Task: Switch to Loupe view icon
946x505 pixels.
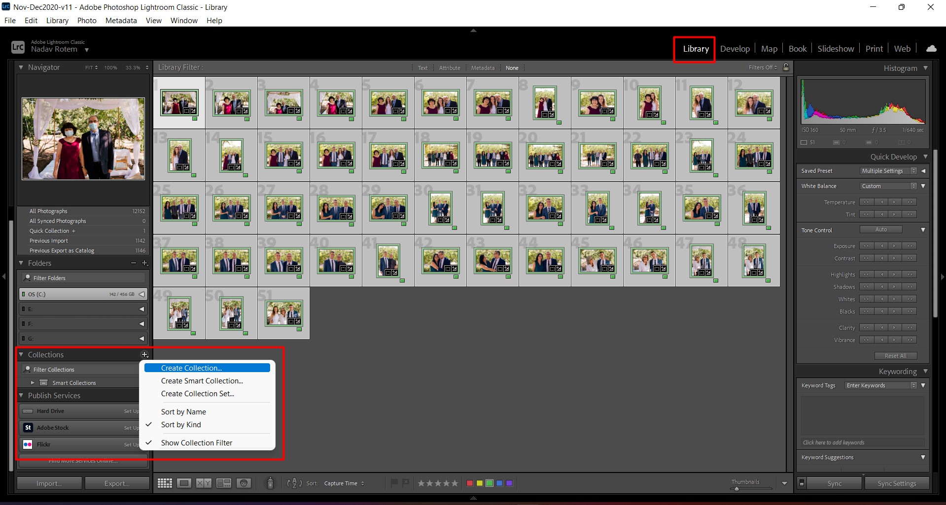Action: [184, 483]
